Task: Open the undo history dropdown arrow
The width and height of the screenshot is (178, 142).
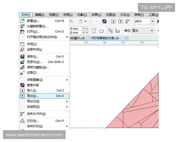Action: 85,21
